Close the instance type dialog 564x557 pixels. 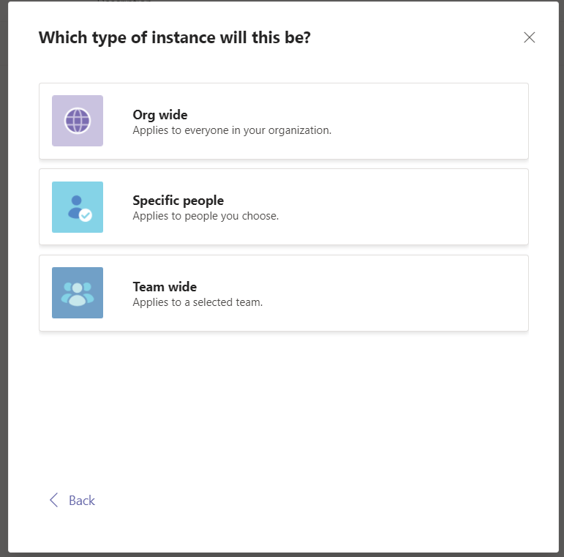530,37
